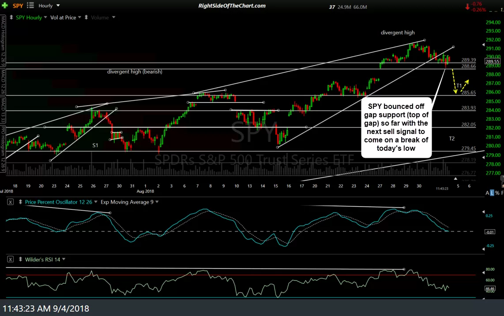Image resolution: width=504 pixels, height=316 pixels.
Task: Toggle the L log-scale axis button
Action: (492, 193)
